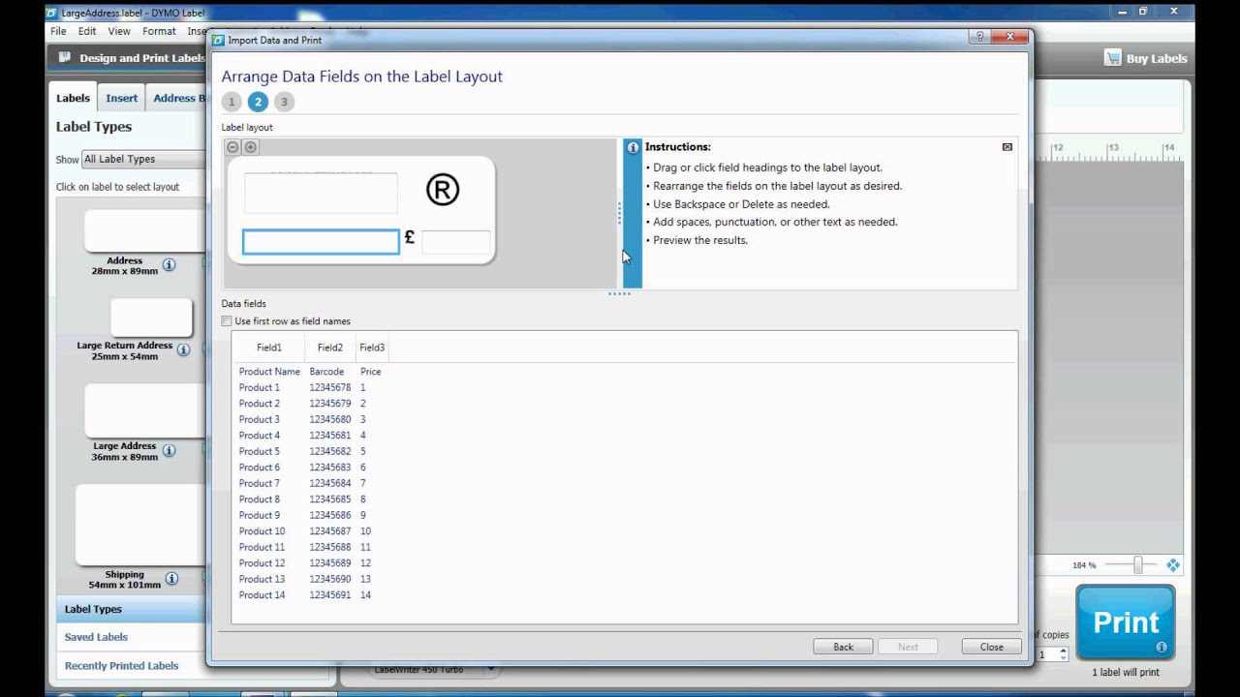The width and height of the screenshot is (1240, 697).
Task: Close the Instructions panel
Action: click(x=1007, y=147)
